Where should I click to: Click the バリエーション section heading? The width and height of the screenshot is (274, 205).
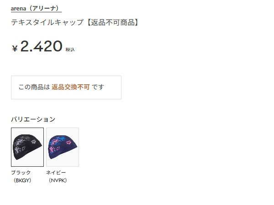click(33, 119)
